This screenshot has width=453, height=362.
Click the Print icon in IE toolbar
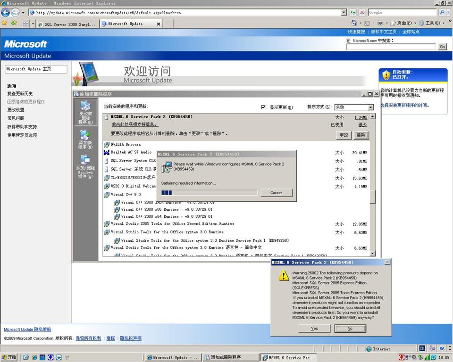(380, 23)
